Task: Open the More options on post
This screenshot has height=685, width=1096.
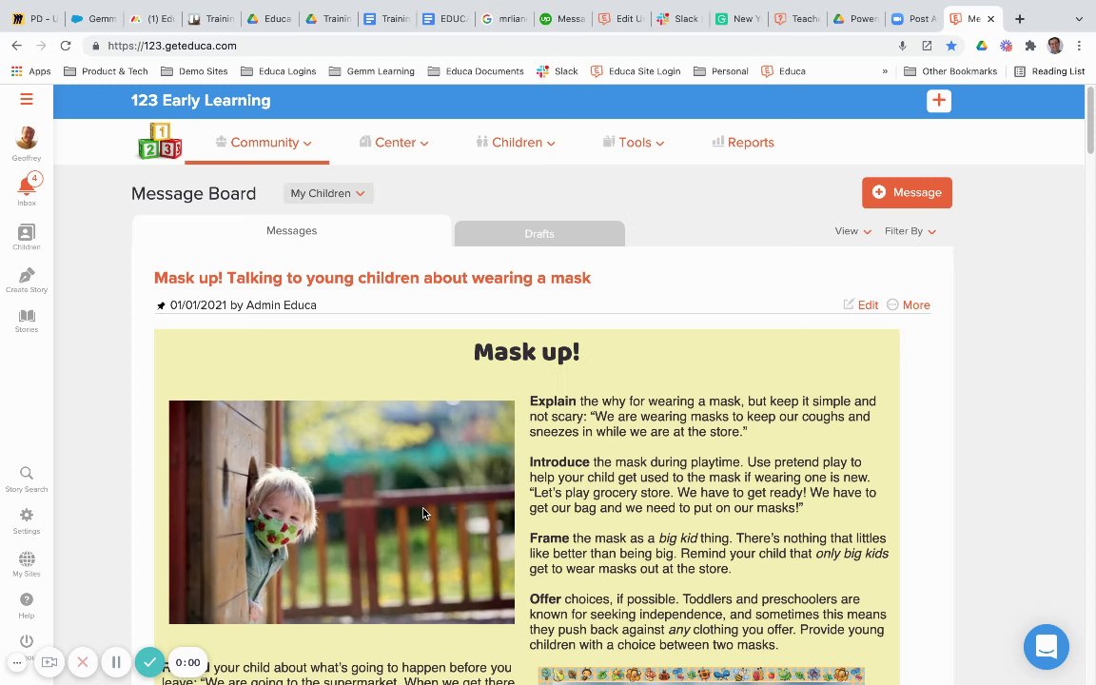Action: click(908, 304)
